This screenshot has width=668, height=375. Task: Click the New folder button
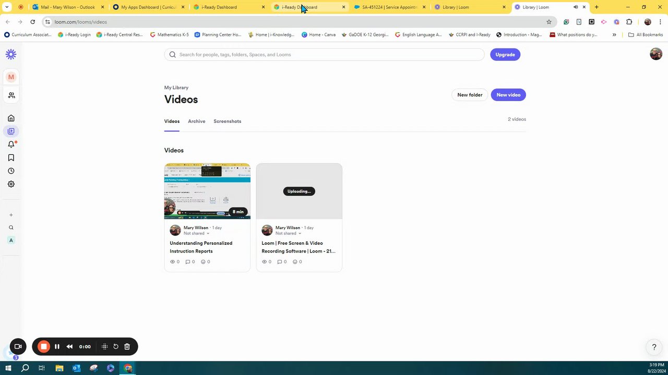coord(470,95)
